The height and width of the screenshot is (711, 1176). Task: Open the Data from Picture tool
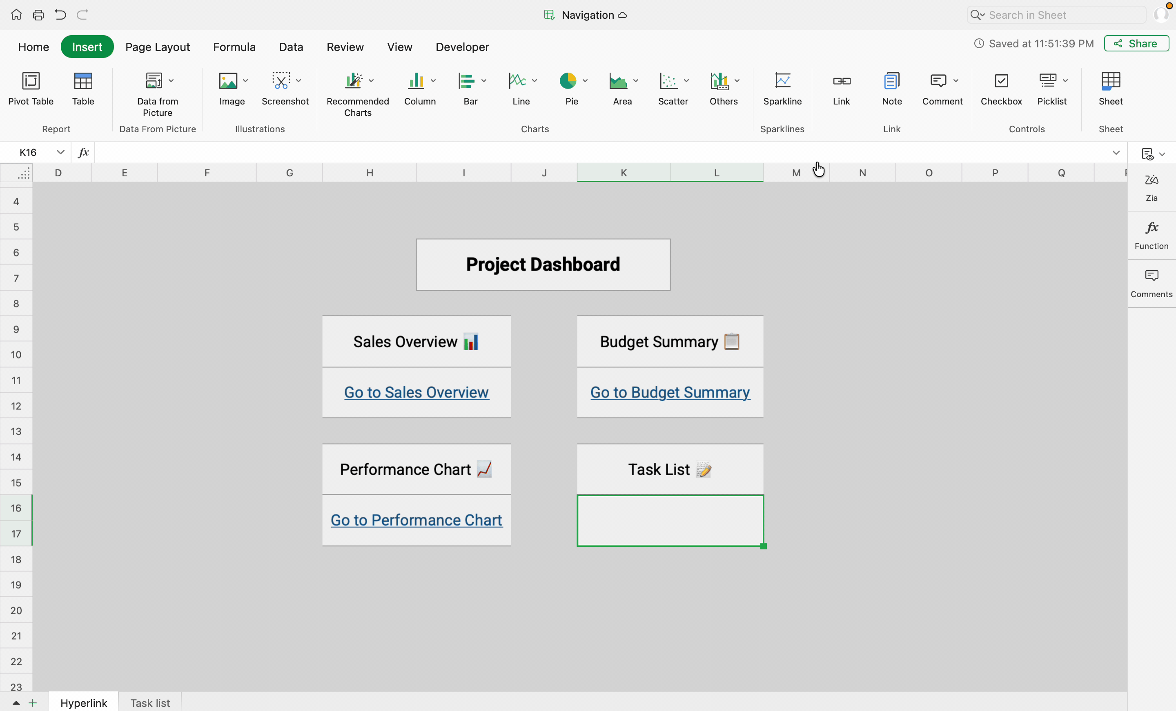tap(154, 81)
